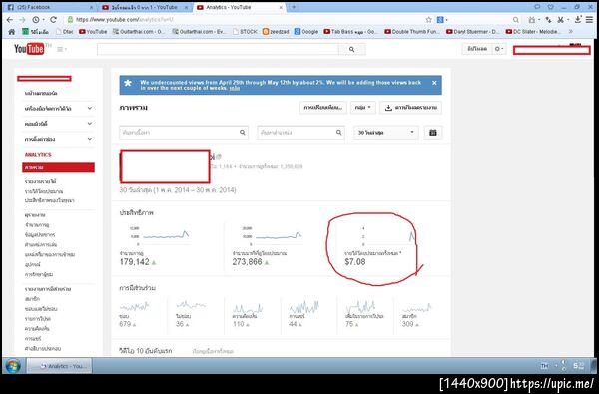Open the YouTube bookmark on the bookmarks bar

point(93,32)
